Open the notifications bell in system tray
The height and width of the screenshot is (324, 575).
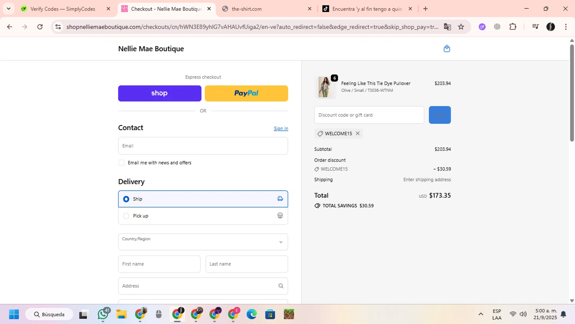point(563,314)
